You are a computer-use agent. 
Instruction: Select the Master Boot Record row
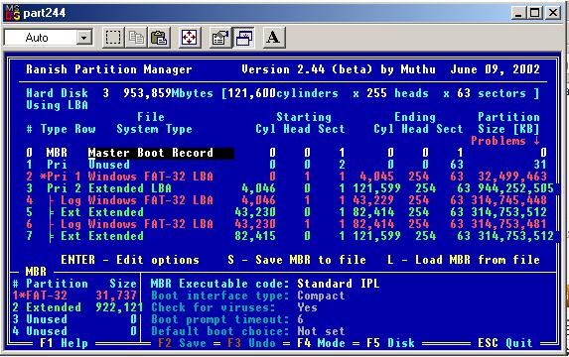tap(287, 153)
